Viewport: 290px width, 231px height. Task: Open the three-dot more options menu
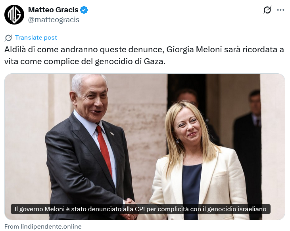pos(280,10)
